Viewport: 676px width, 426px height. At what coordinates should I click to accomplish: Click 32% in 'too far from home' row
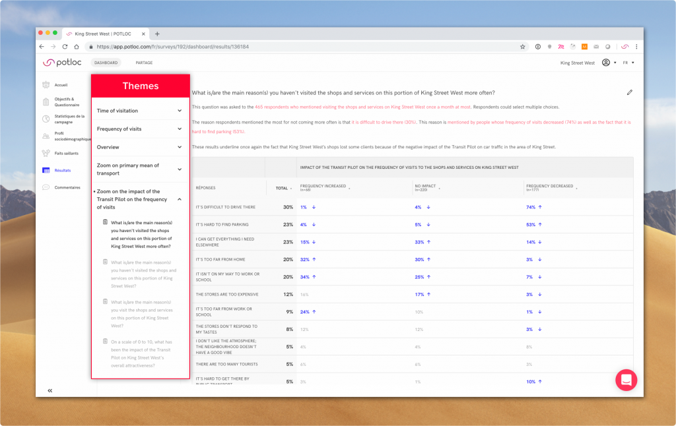pos(305,259)
